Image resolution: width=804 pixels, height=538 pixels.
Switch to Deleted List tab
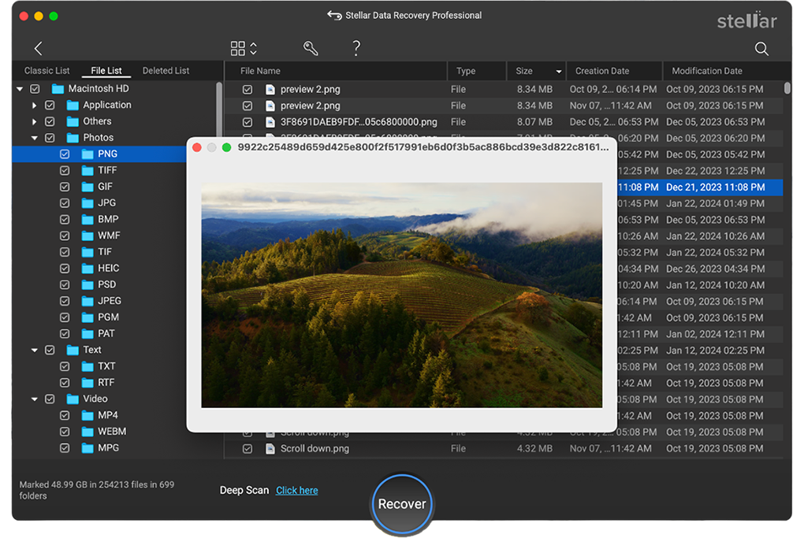[x=166, y=71]
